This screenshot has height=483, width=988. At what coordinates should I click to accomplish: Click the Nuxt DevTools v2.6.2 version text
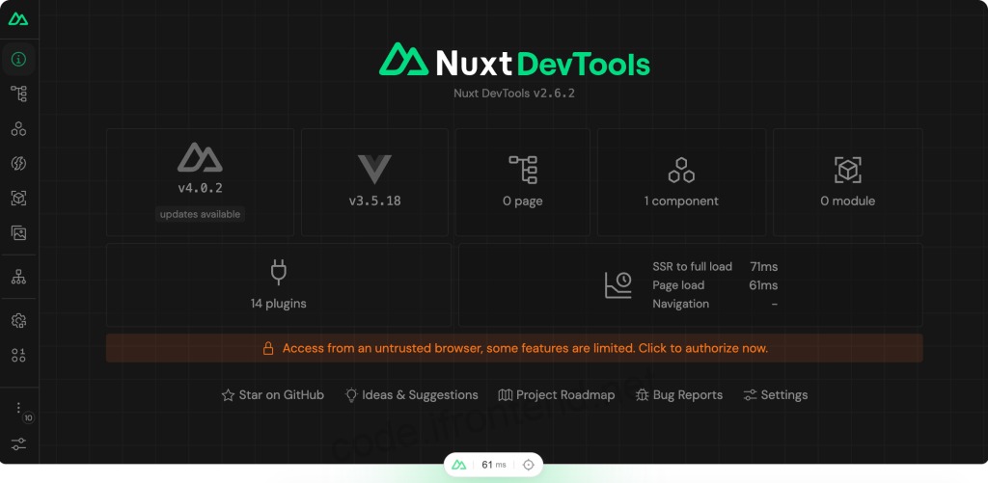pos(514,94)
